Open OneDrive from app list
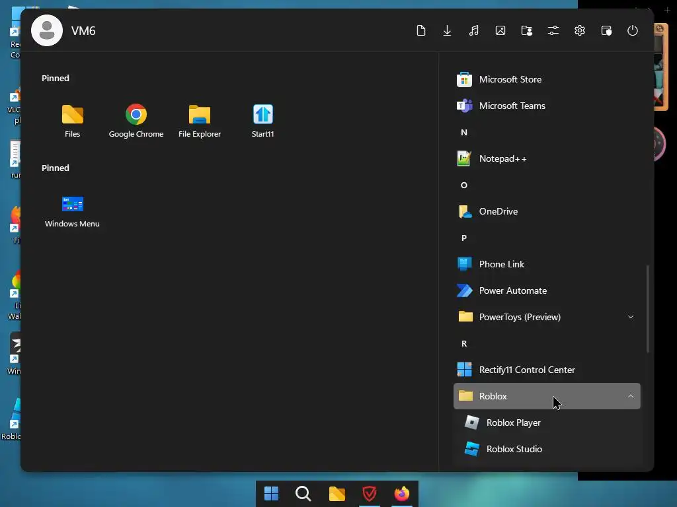The height and width of the screenshot is (507, 677). click(x=547, y=211)
